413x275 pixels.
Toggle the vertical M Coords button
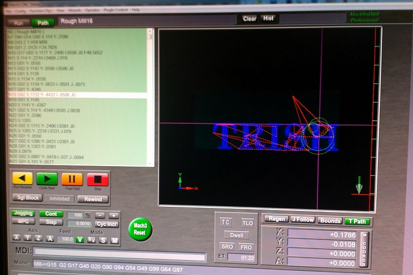(364, 249)
